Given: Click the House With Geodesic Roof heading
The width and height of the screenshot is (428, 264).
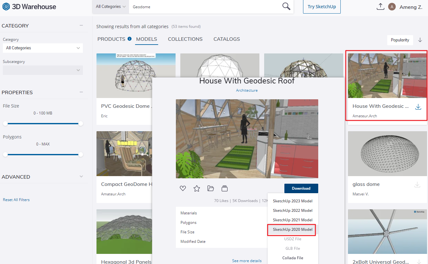Looking at the screenshot, I should 247,81.
